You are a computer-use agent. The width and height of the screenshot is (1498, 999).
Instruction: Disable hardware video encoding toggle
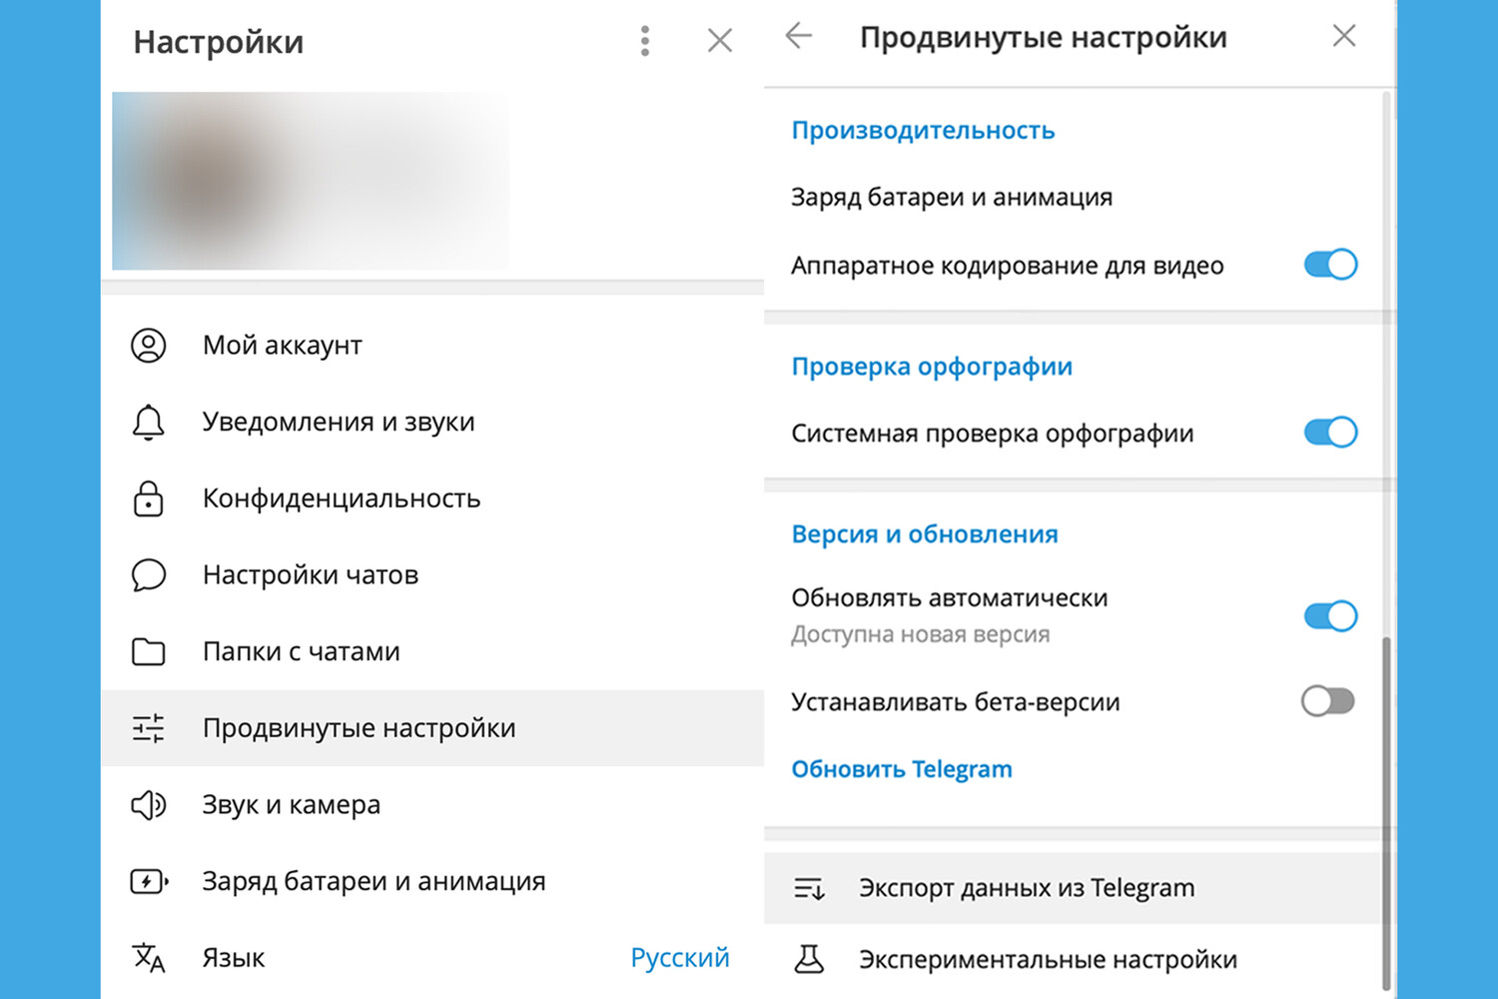click(x=1330, y=265)
